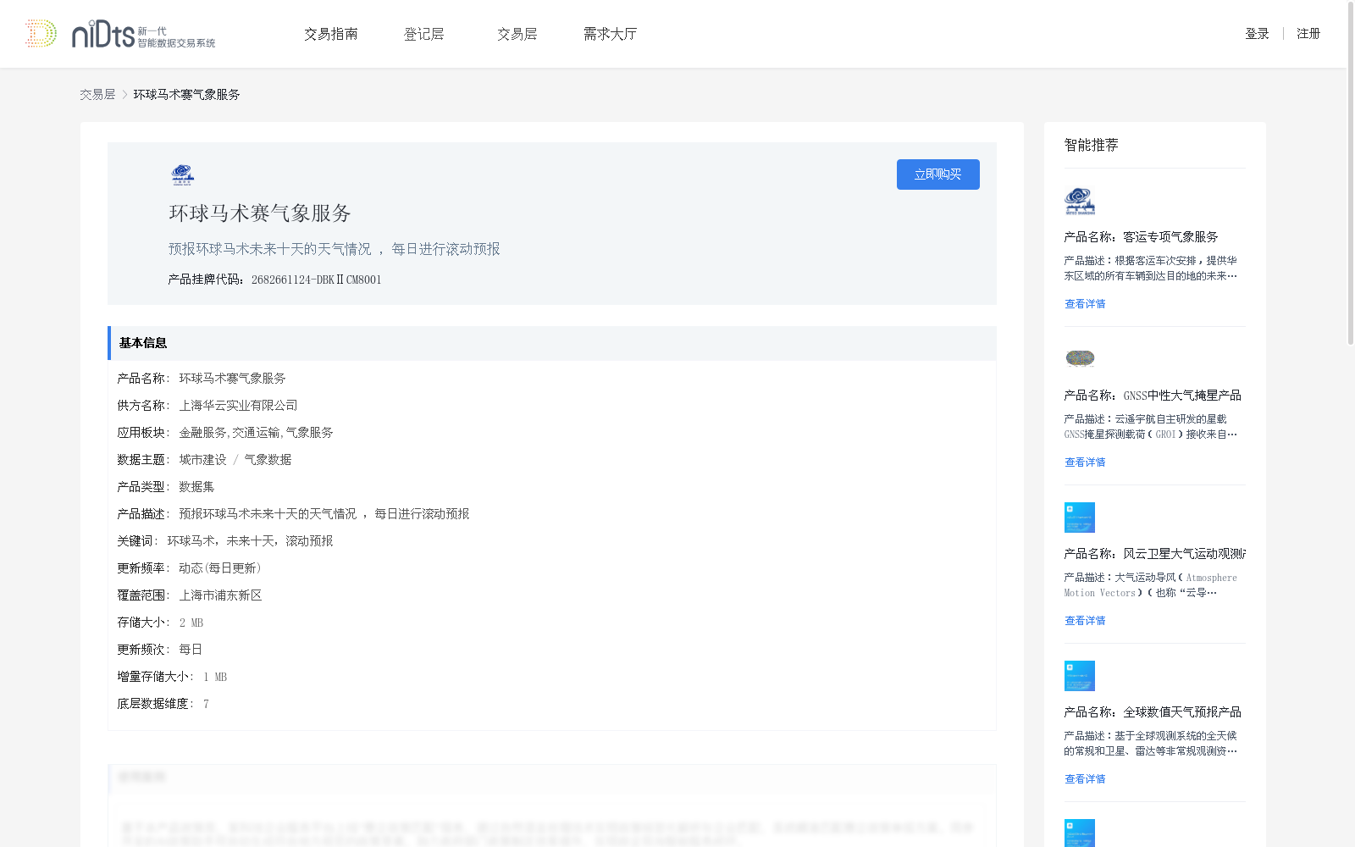1355x847 pixels.
Task: Click storage size value 2 MB
Action: coord(191,623)
